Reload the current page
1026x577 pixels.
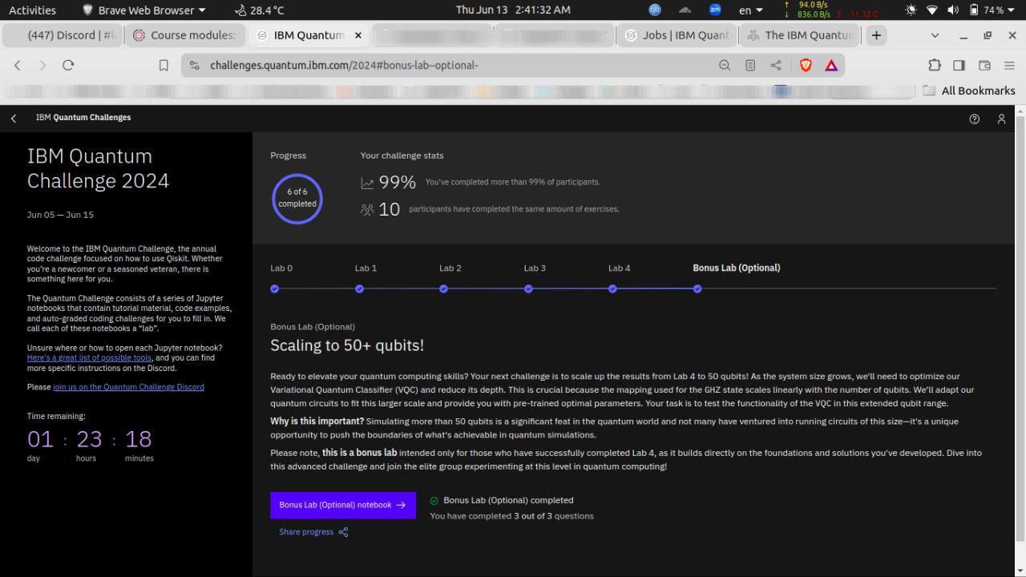pyautogui.click(x=68, y=66)
